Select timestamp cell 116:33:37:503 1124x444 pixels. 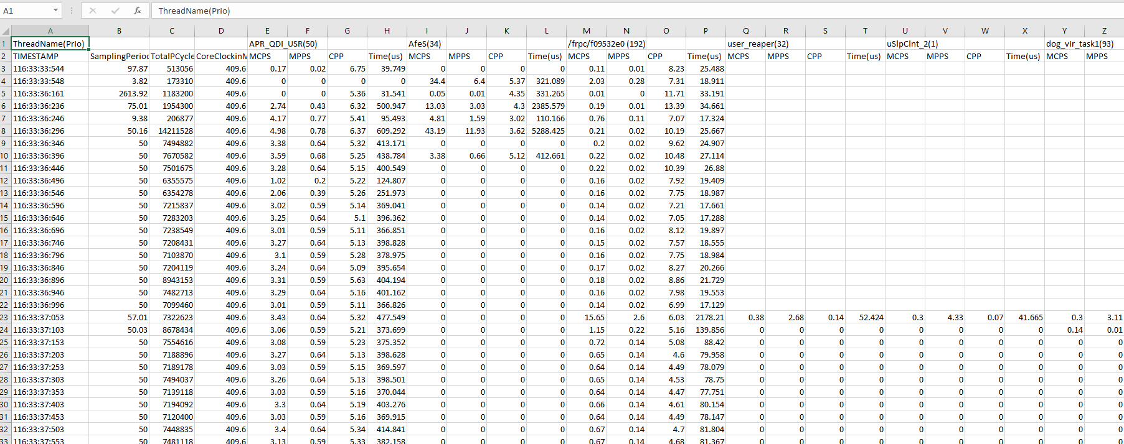coord(50,429)
